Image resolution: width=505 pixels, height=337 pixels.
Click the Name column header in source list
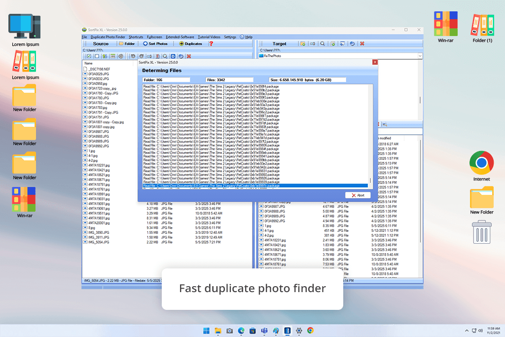tap(89, 63)
